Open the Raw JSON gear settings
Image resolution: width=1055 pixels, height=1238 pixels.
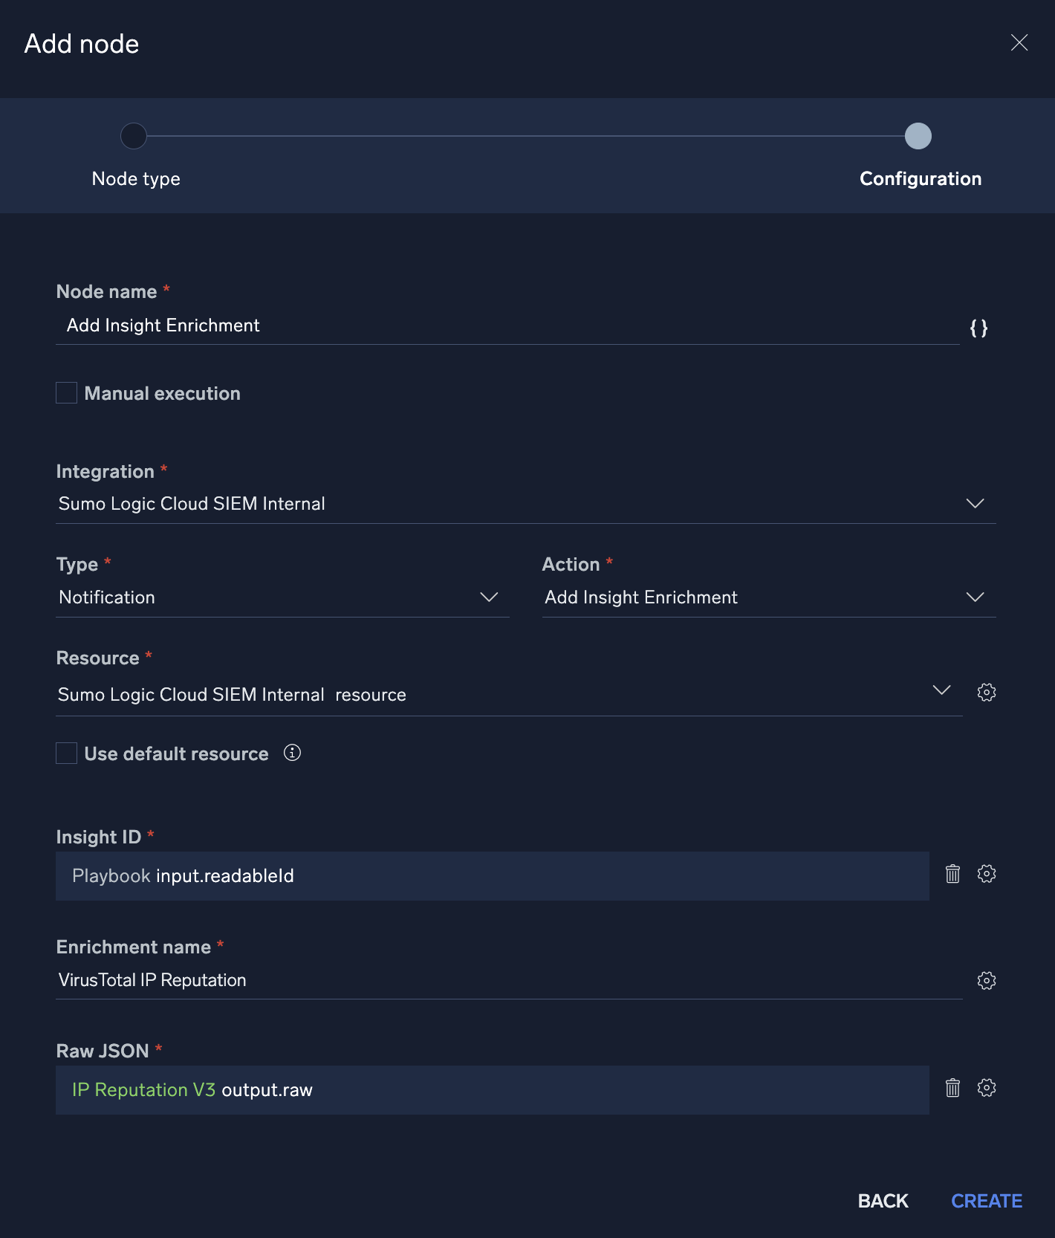[x=987, y=1088]
